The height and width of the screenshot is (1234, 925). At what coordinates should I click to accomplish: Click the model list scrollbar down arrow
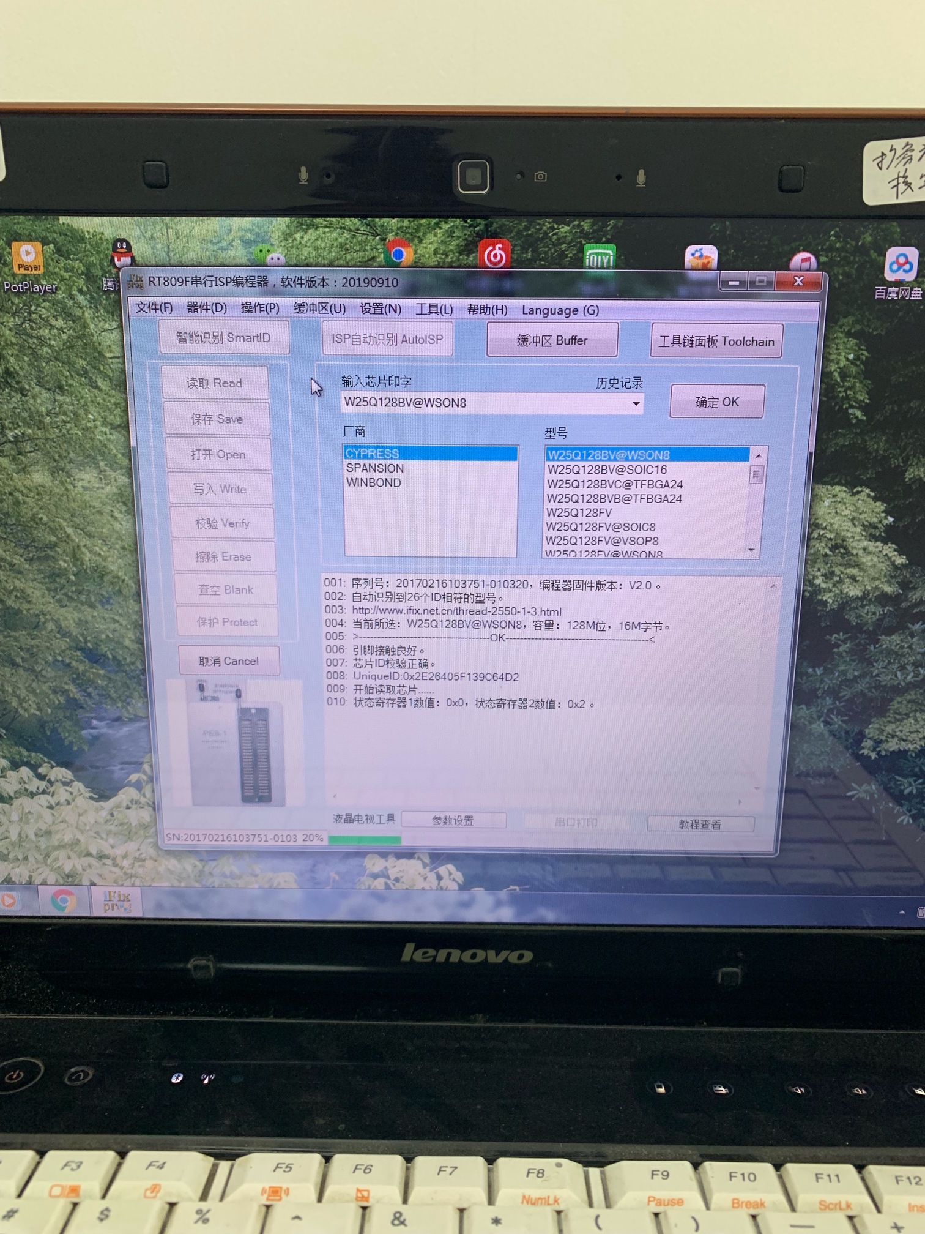pyautogui.click(x=752, y=550)
